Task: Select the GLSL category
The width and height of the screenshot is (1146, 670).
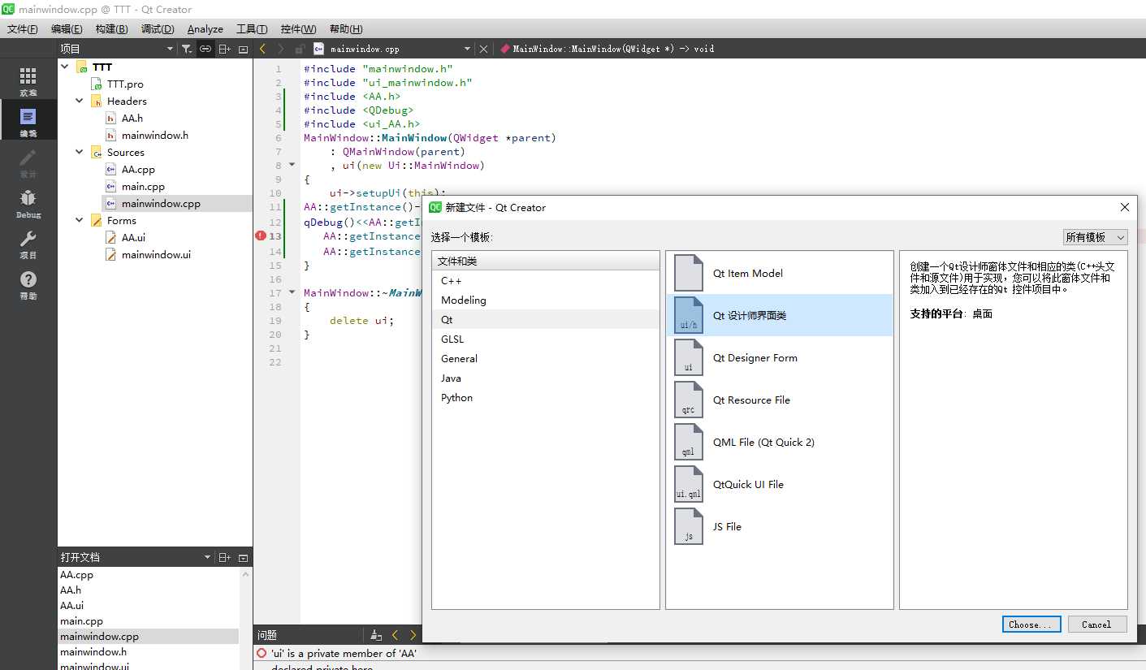Action: tap(546, 339)
